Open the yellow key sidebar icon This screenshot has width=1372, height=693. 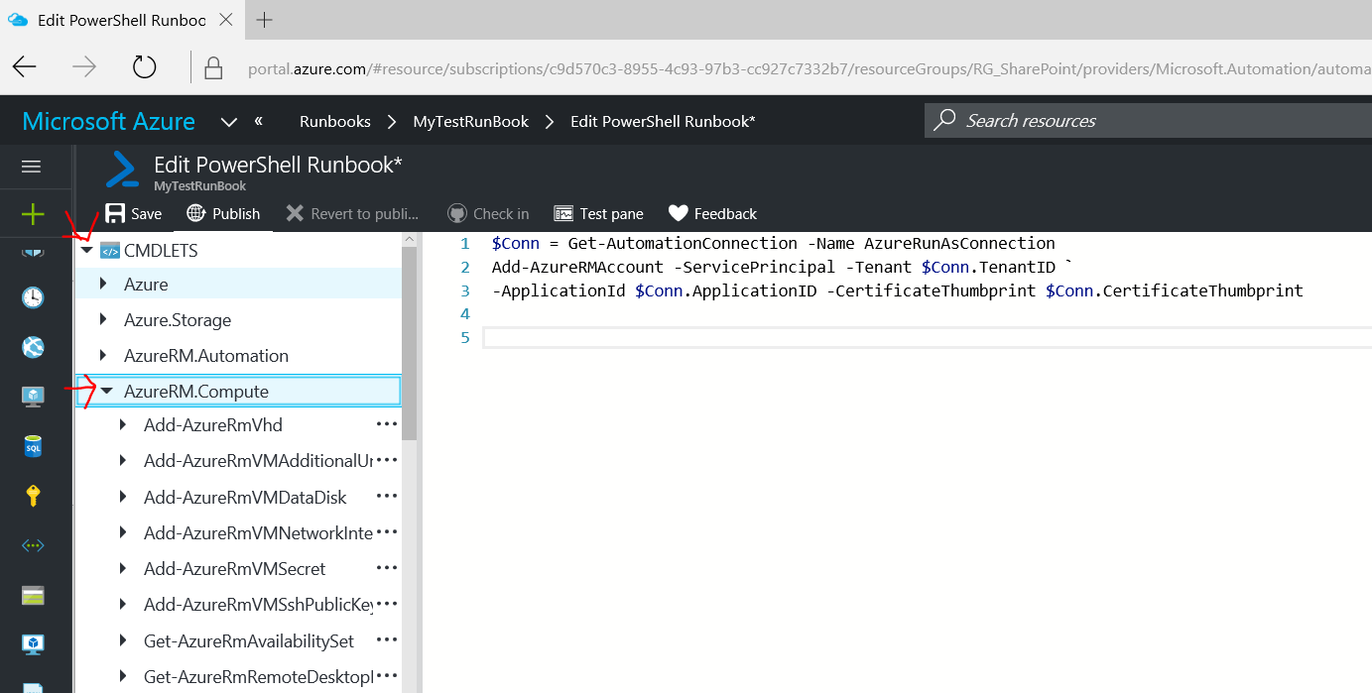click(x=33, y=496)
